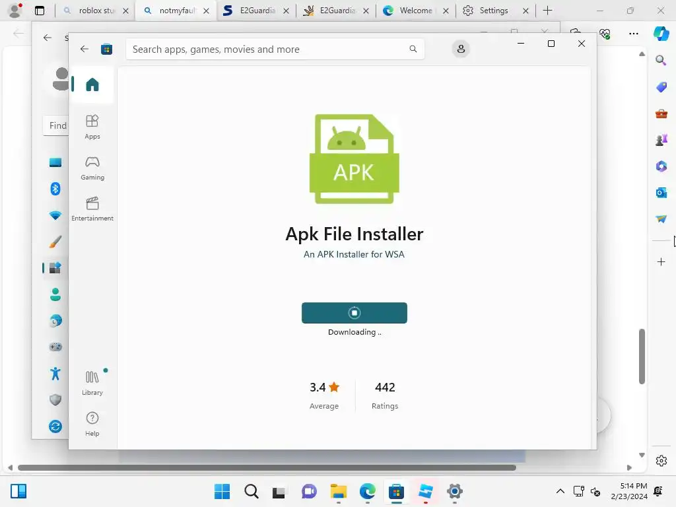This screenshot has width=676, height=507.
Task: Click the Settings window back arrow
Action: pyautogui.click(x=48, y=38)
